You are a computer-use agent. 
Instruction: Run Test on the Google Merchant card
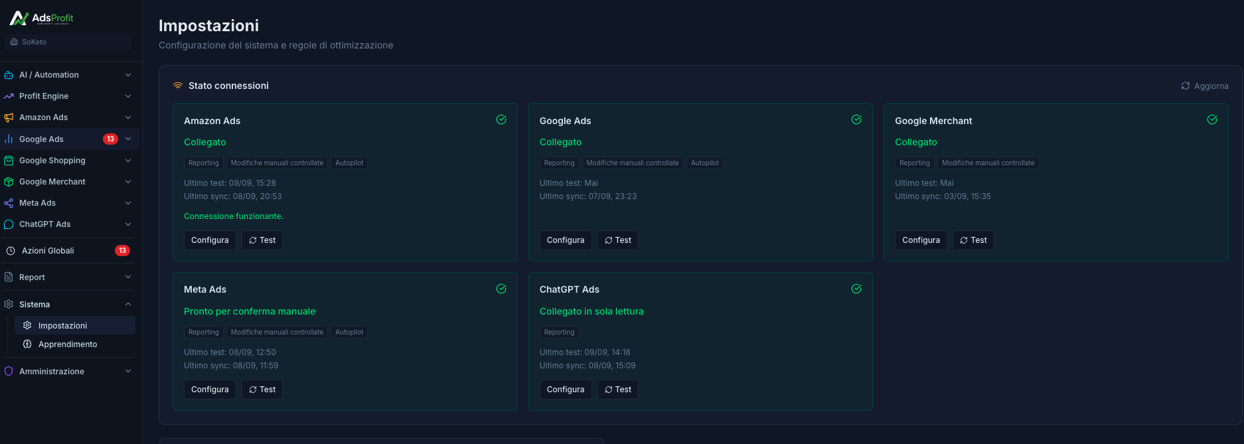tap(973, 240)
